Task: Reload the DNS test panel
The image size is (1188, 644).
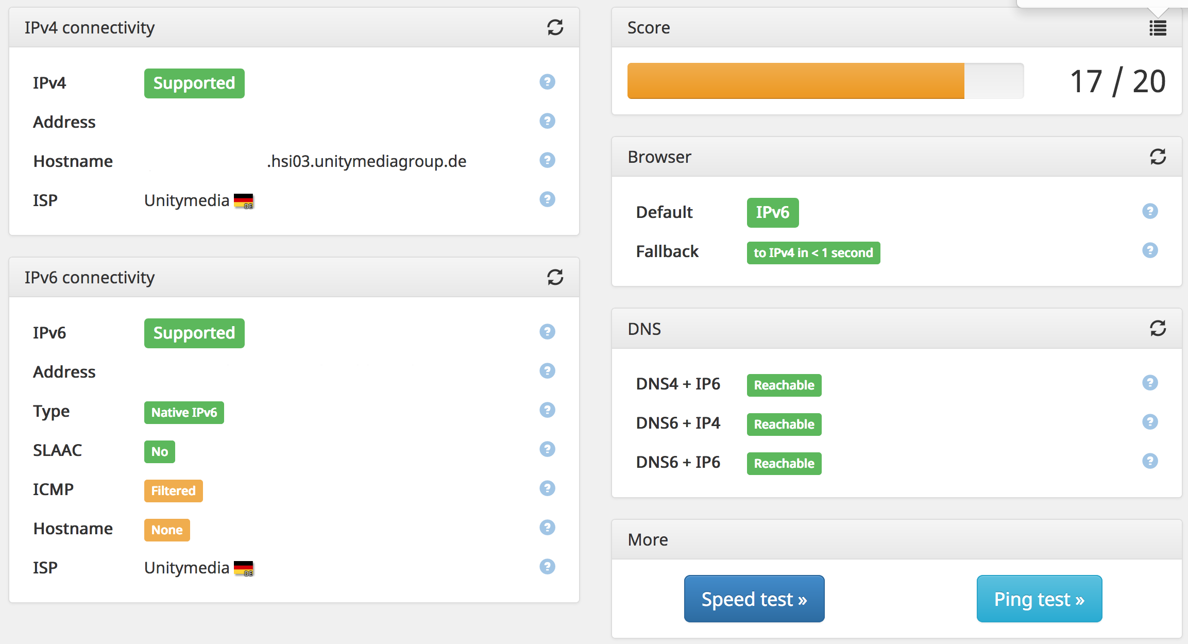Action: tap(1158, 328)
